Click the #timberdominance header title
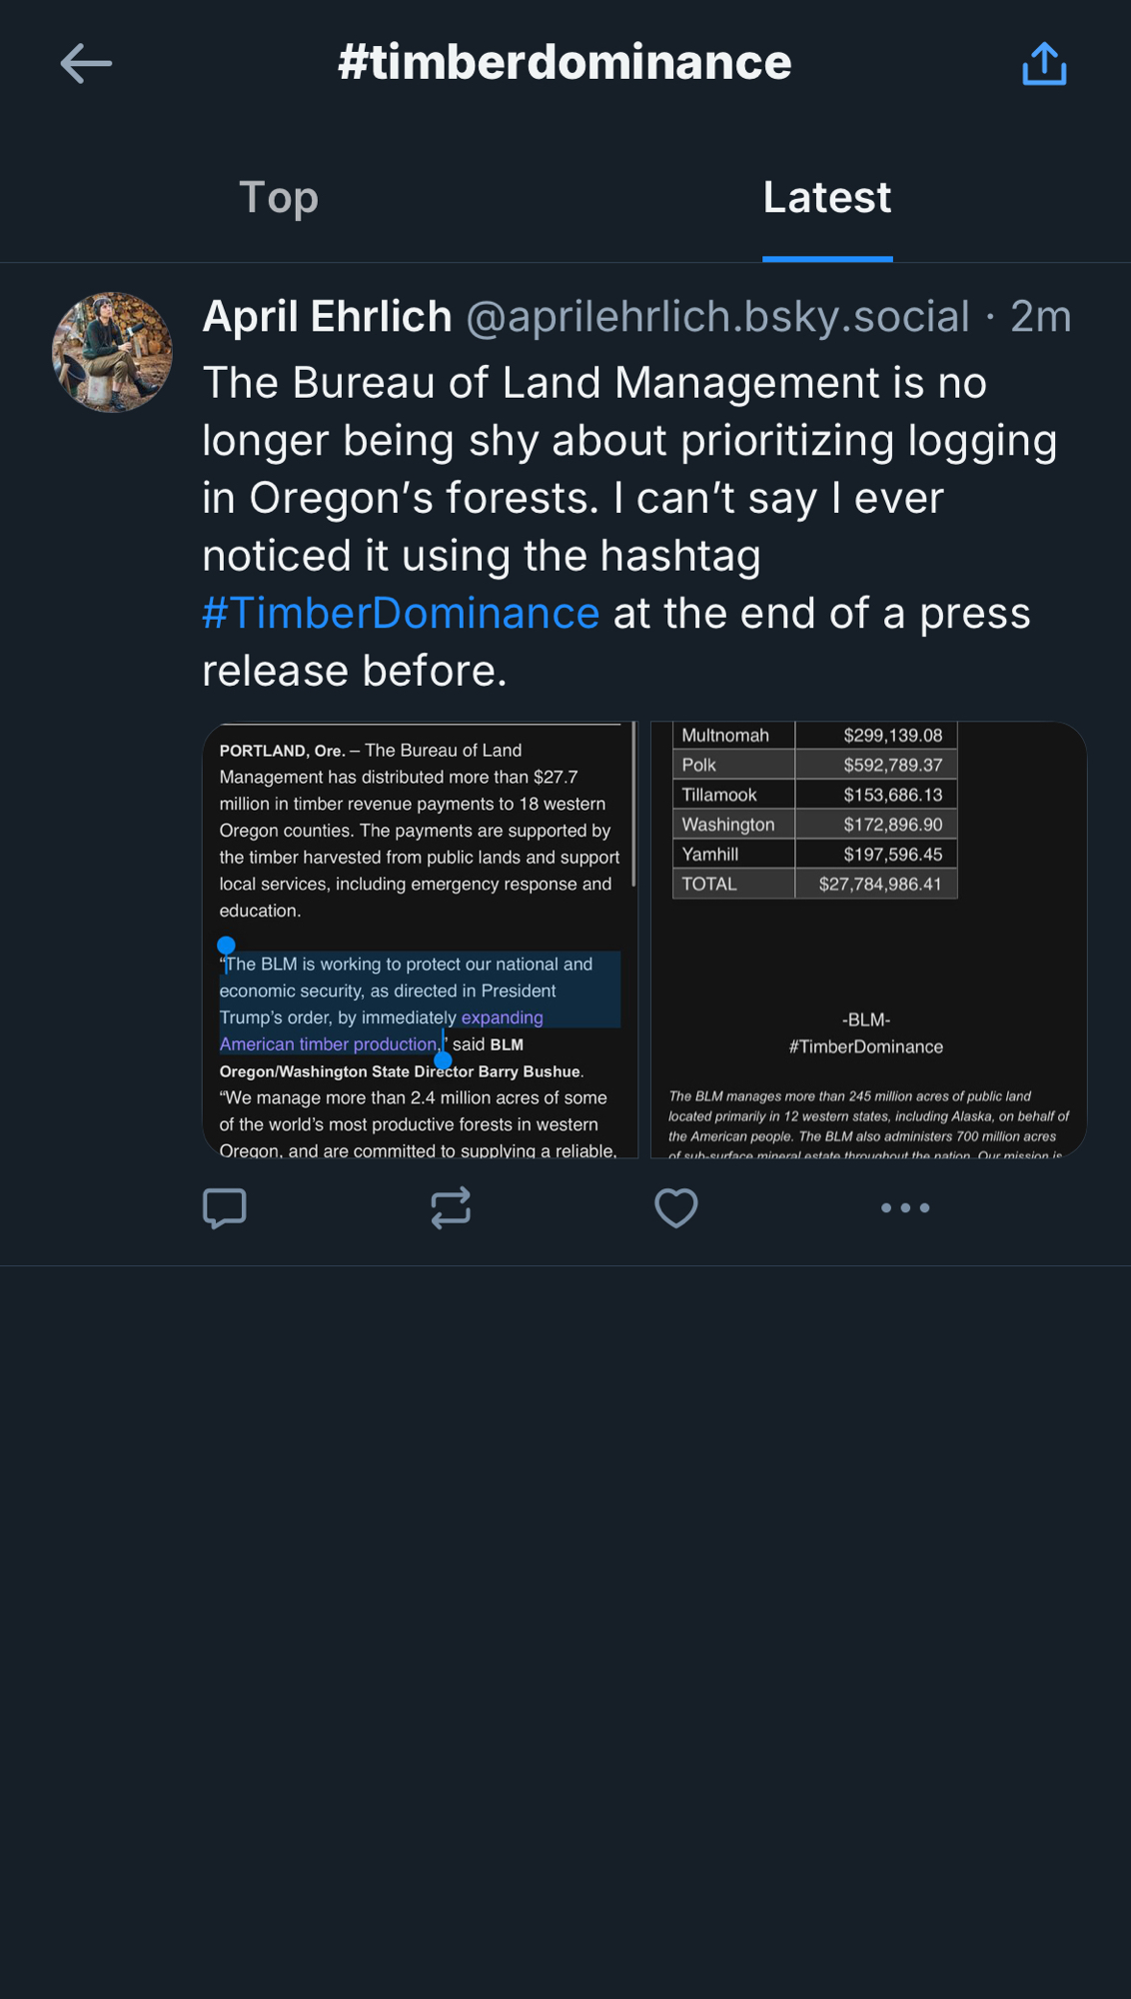The height and width of the screenshot is (1999, 1131). (x=565, y=63)
